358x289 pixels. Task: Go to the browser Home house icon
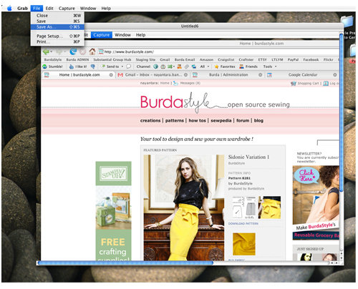coord(92,52)
